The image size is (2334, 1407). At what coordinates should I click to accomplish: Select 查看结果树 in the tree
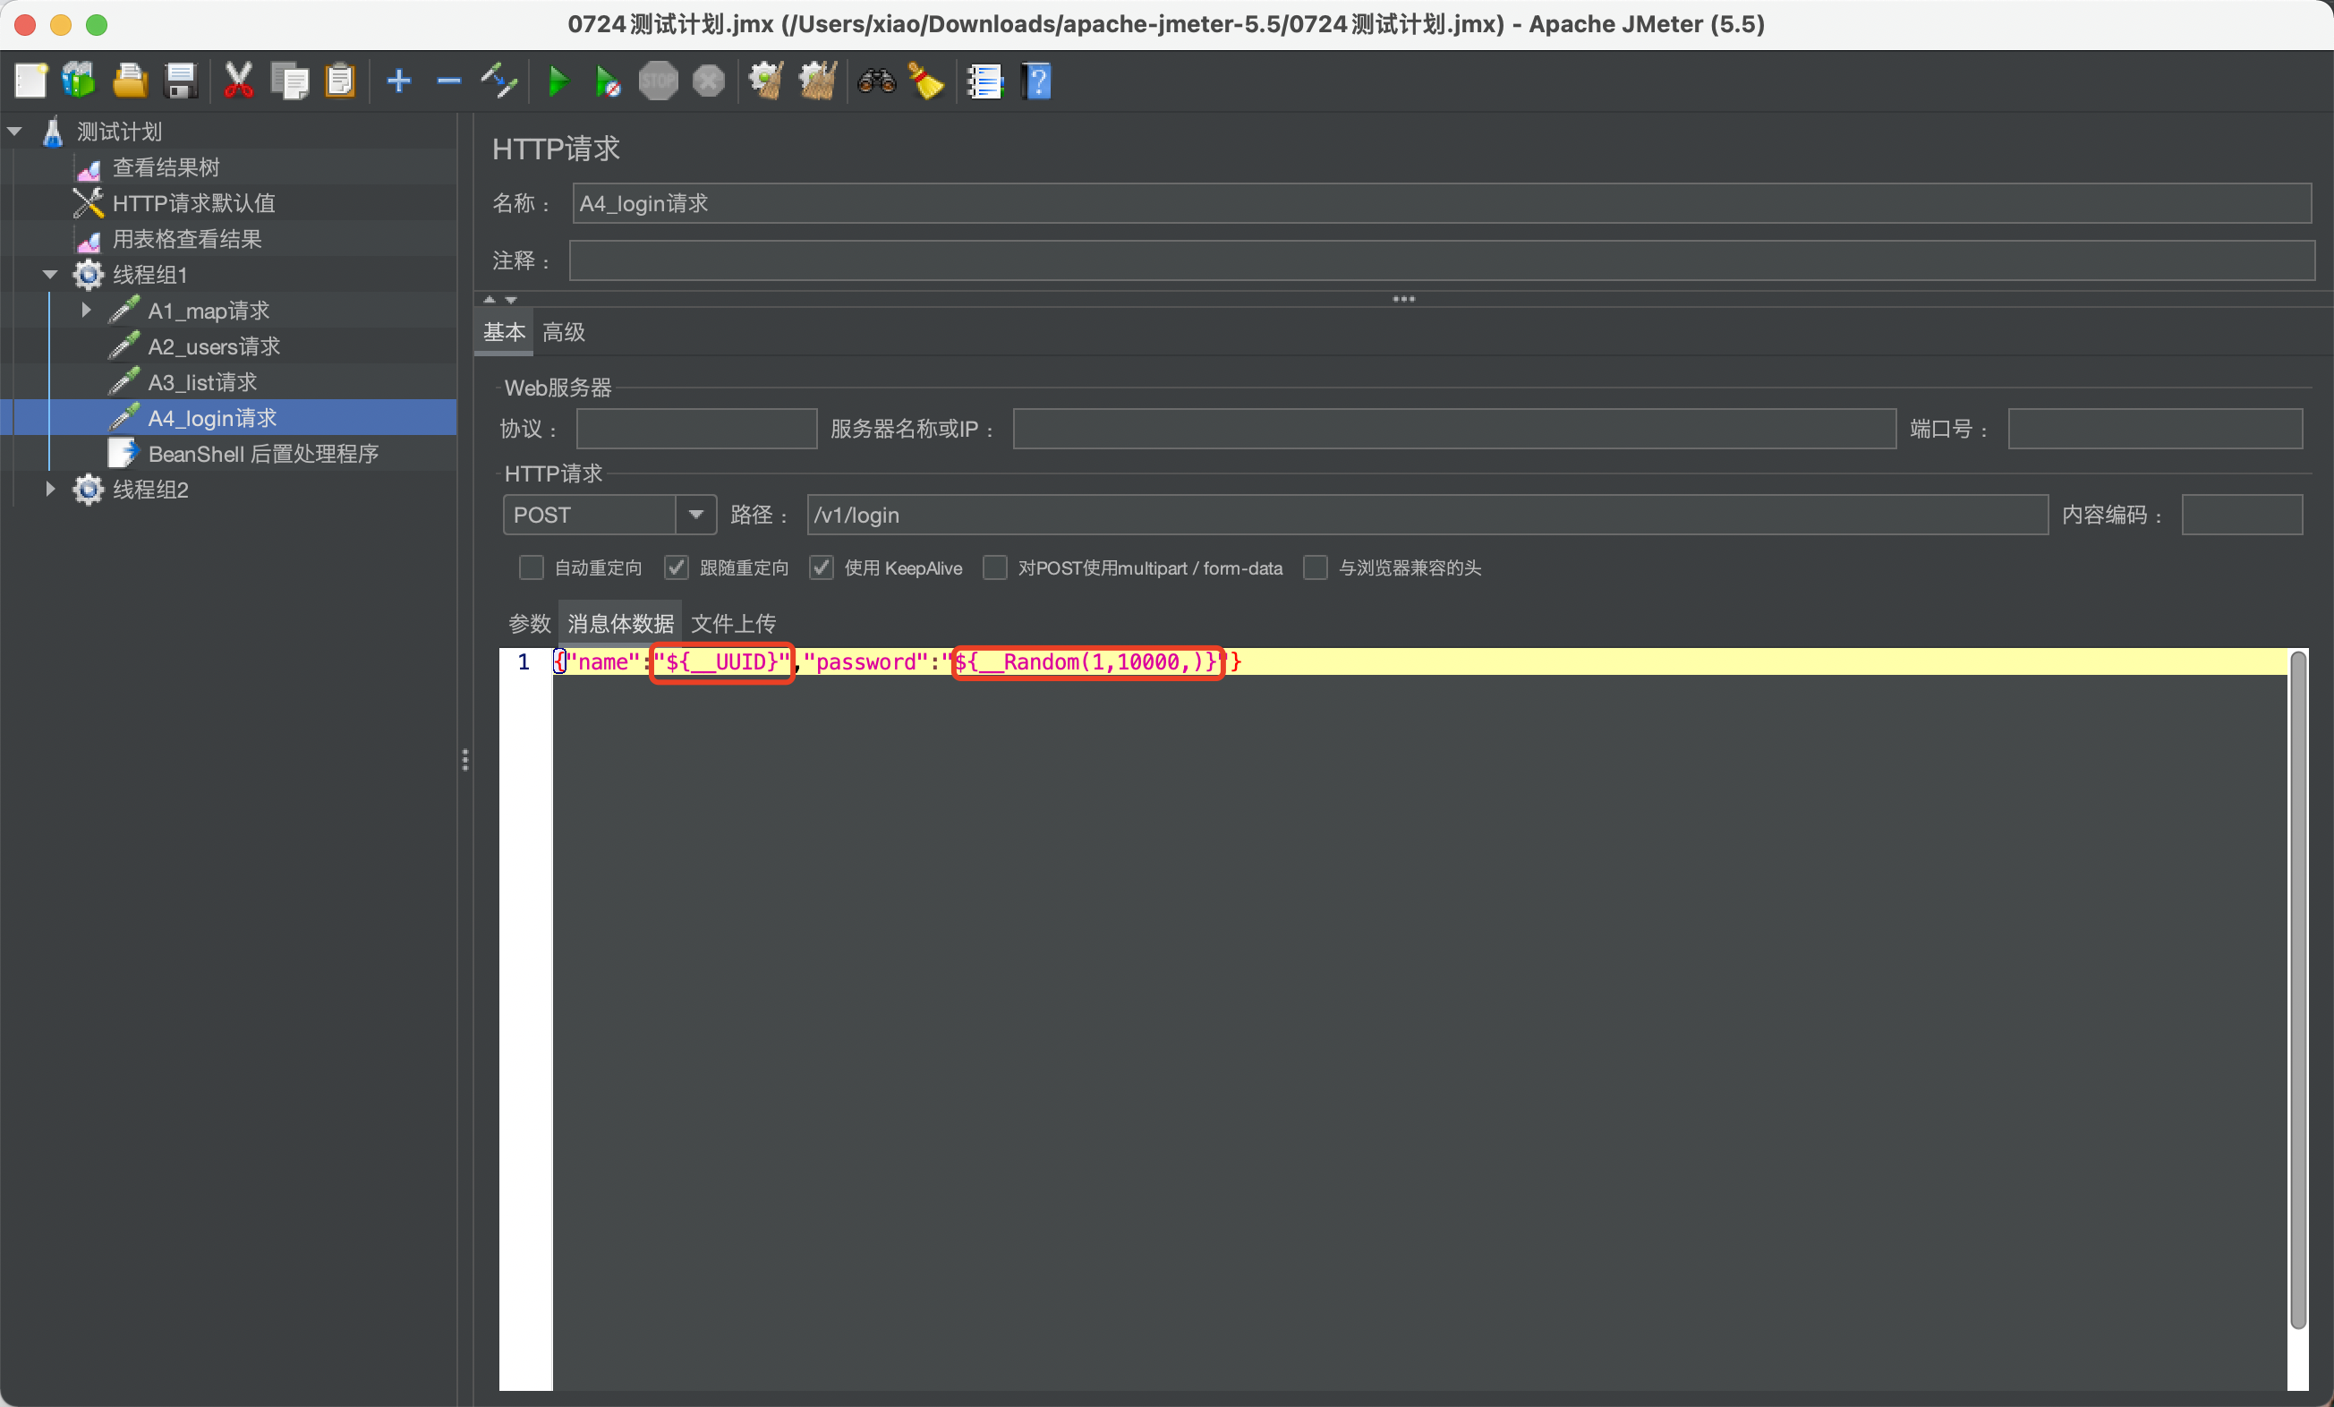click(166, 167)
